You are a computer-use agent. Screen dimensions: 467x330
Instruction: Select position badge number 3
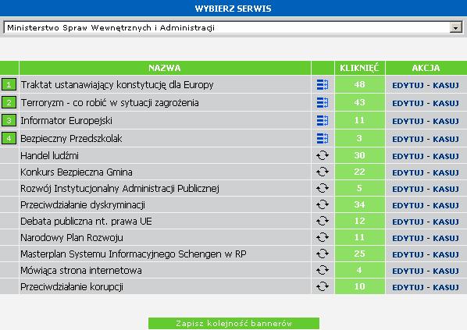(x=9, y=120)
